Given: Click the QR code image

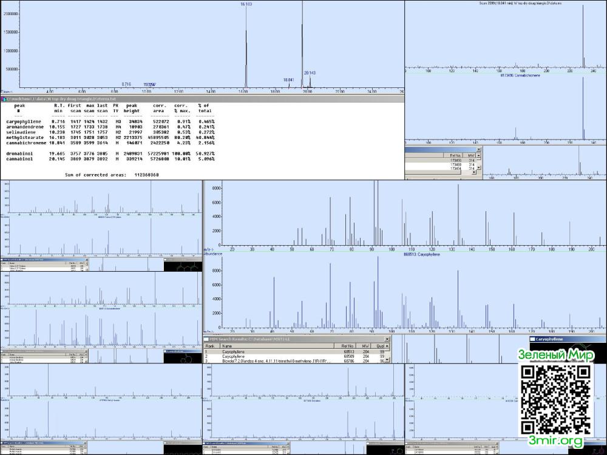Looking at the screenshot, I should point(556,399).
